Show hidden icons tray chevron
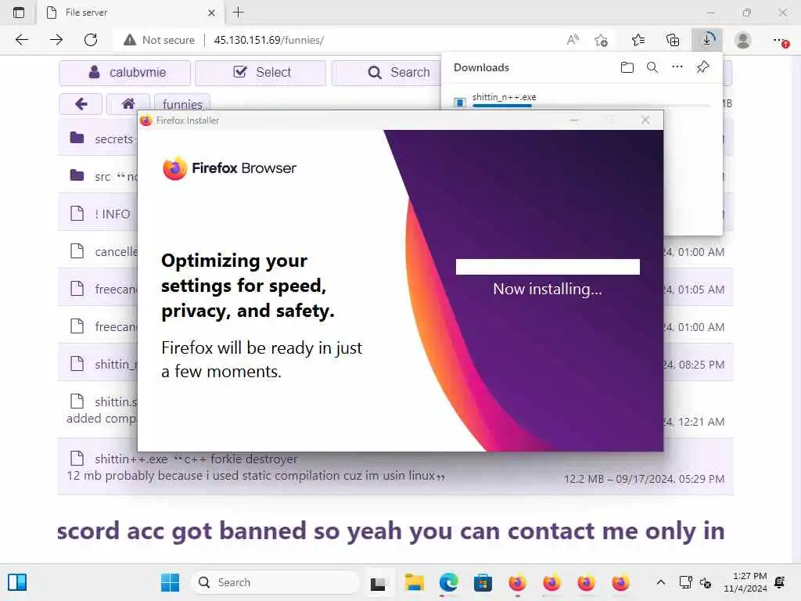 (x=660, y=582)
